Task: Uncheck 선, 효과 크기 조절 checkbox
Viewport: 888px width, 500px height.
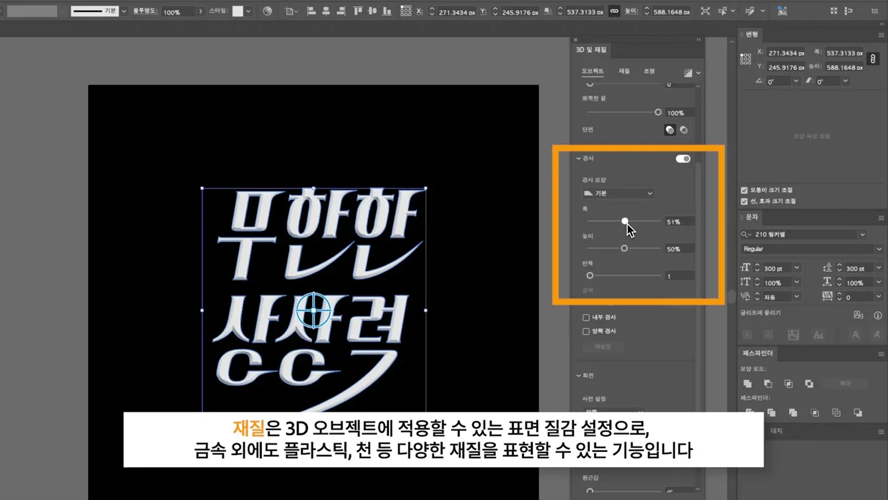Action: (x=745, y=201)
